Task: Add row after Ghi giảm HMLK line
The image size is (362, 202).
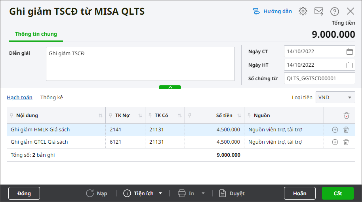Action: (x=335, y=130)
